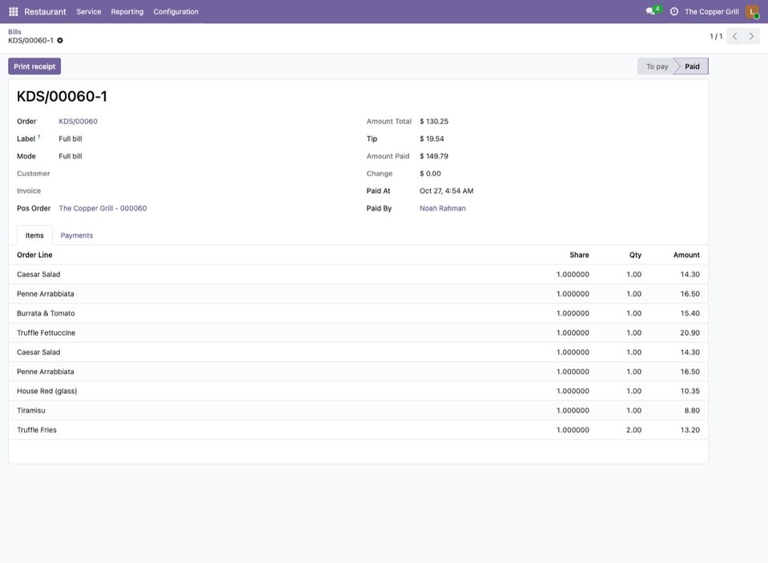Click the Label help question mark

[38, 137]
